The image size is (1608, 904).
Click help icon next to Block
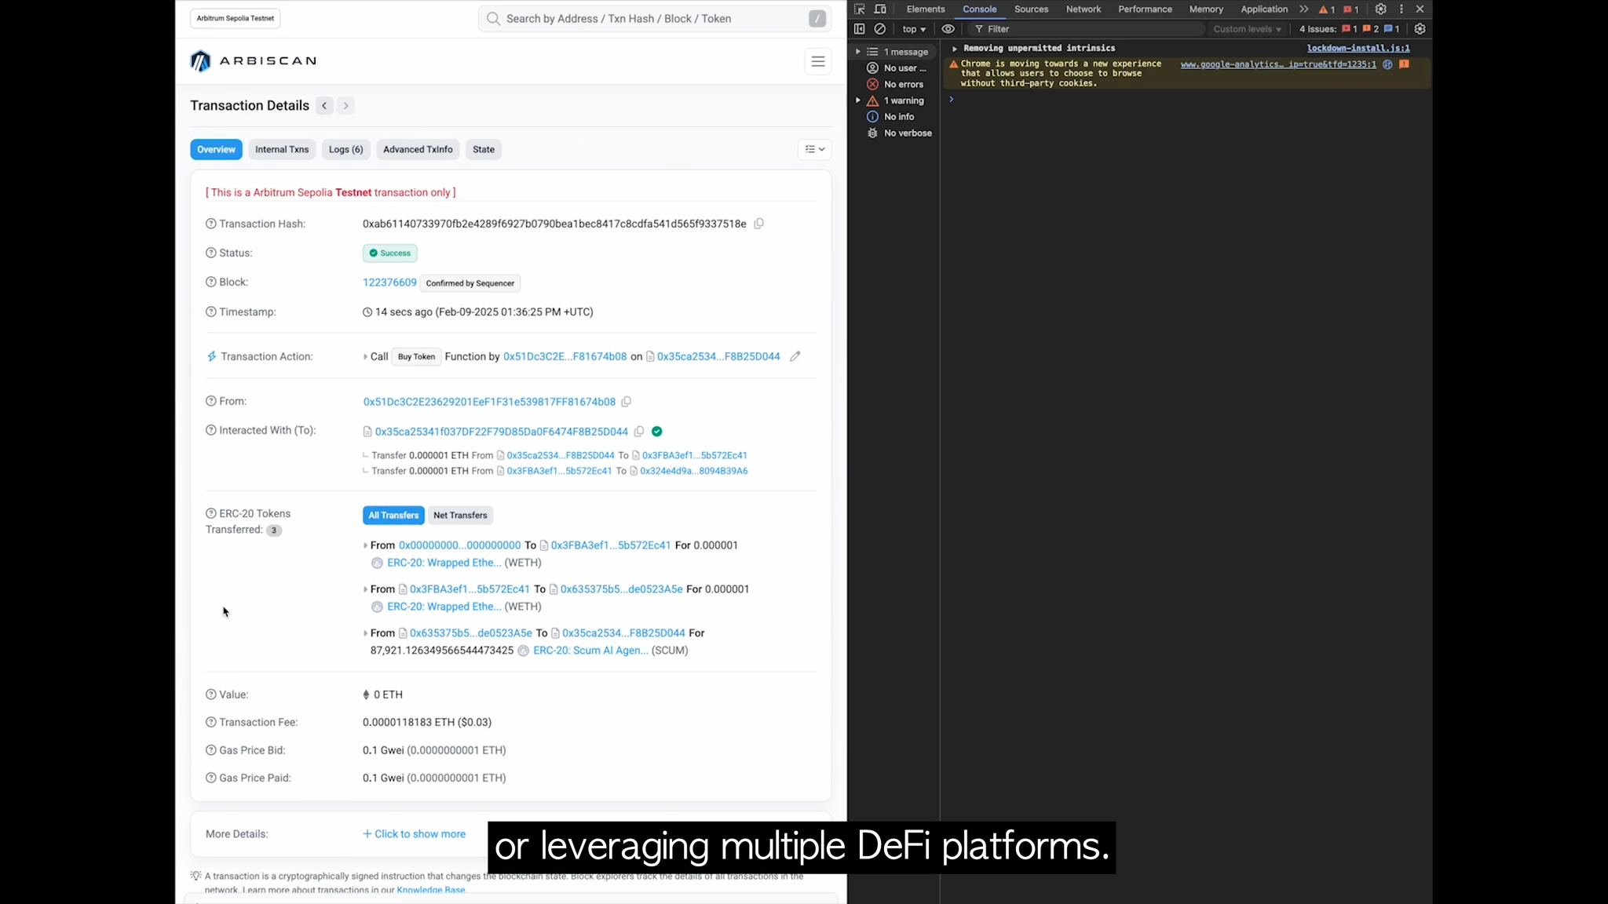tap(210, 282)
